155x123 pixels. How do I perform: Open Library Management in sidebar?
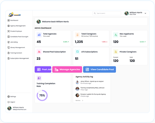tap(16, 47)
